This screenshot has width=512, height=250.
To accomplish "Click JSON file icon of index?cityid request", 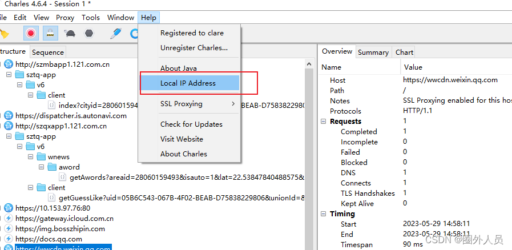I will (51, 105).
